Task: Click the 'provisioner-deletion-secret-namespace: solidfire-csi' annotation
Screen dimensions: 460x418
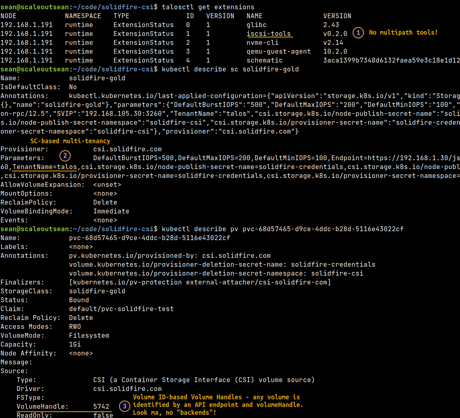Action: [x=216, y=274]
